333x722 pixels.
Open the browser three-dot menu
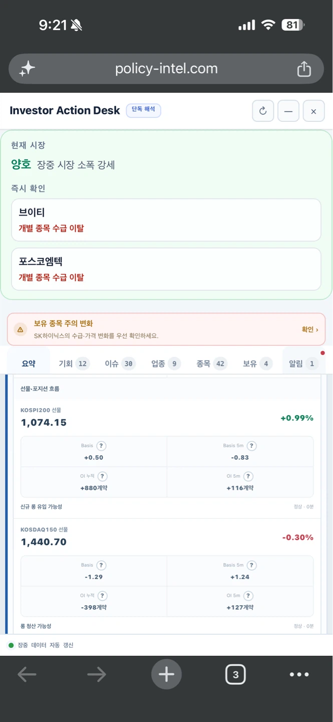tap(299, 674)
